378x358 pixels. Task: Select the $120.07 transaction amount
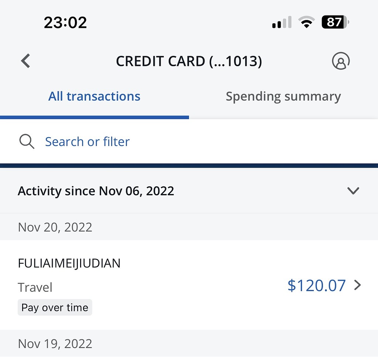(316, 286)
